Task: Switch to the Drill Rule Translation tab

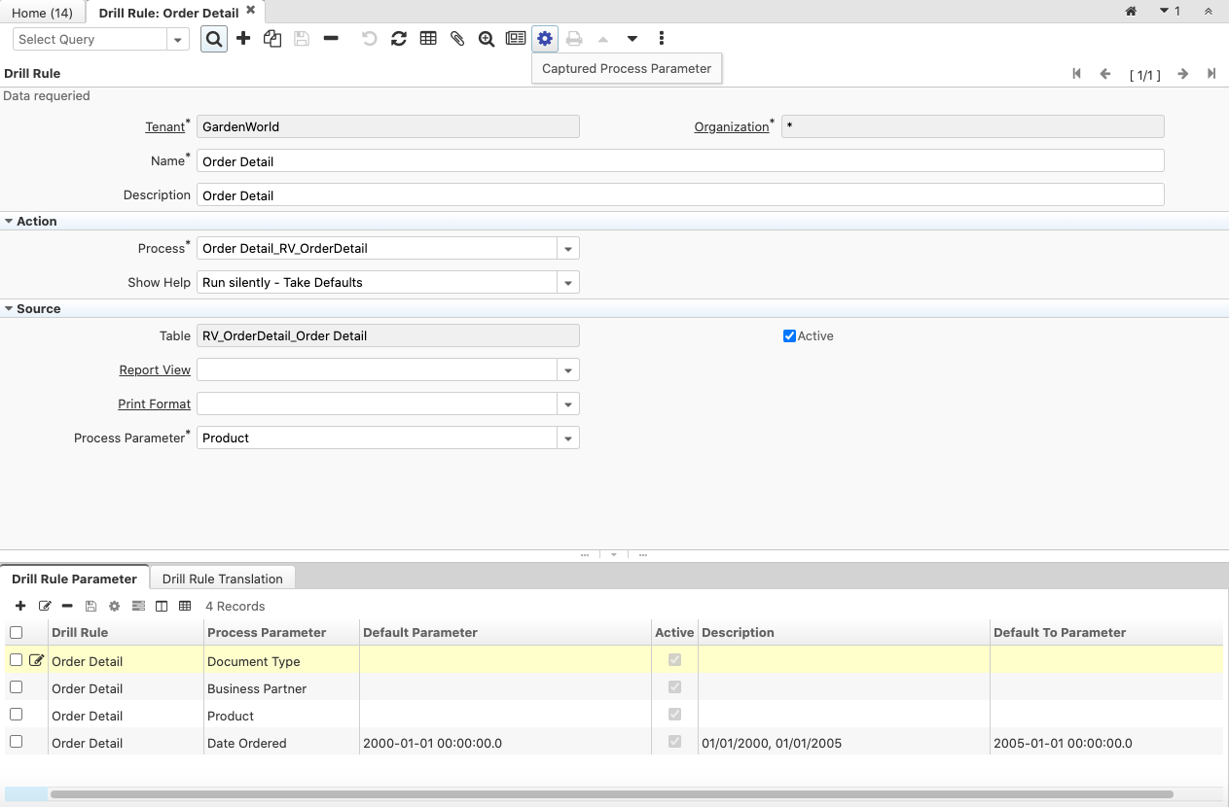Action: [222, 579]
